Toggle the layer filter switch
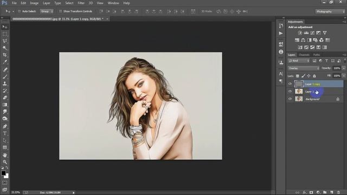This screenshot has height=195, width=347. (x=345, y=61)
